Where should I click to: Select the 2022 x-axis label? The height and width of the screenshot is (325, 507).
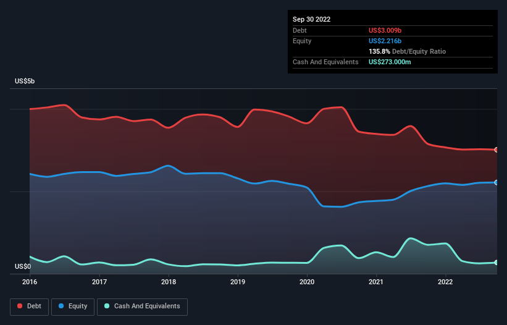(x=445, y=282)
